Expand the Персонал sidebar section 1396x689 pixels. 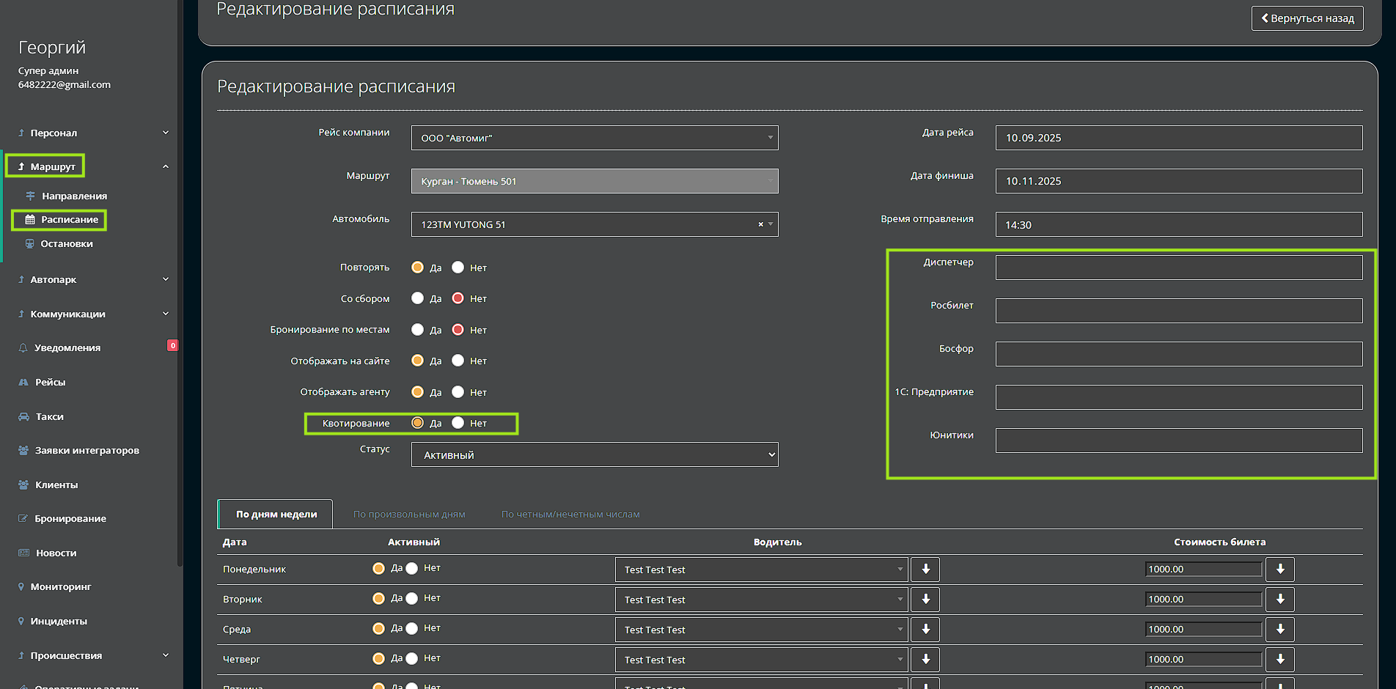coord(93,133)
